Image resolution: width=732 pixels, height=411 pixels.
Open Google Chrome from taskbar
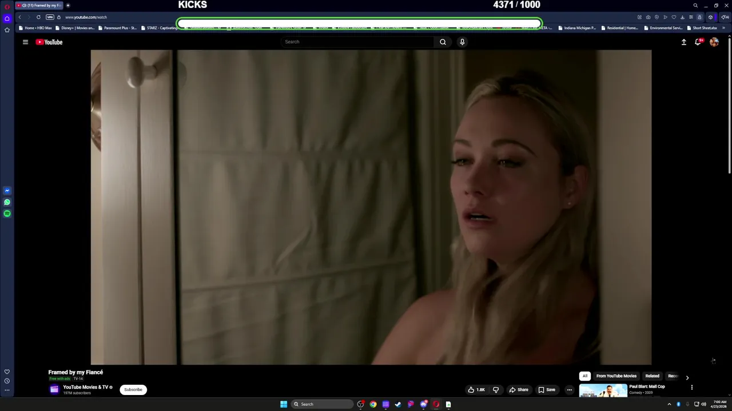click(373, 404)
